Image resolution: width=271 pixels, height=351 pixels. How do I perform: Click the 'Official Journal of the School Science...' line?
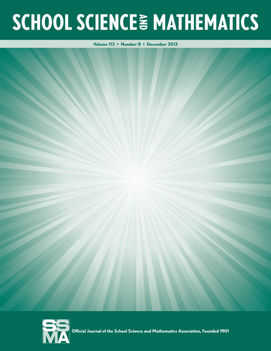coord(150,331)
